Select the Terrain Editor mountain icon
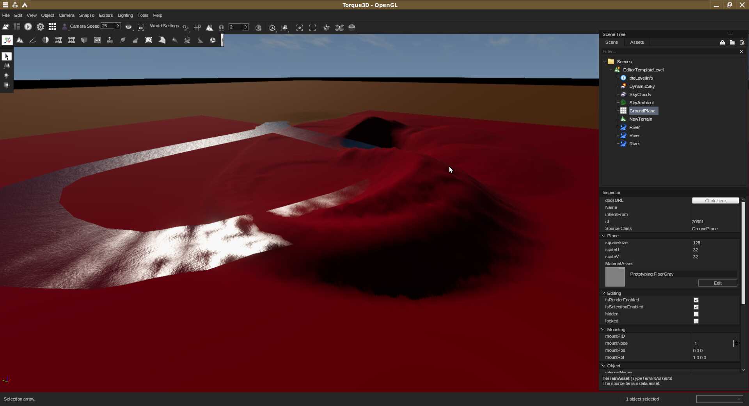The image size is (749, 406). coord(20,40)
